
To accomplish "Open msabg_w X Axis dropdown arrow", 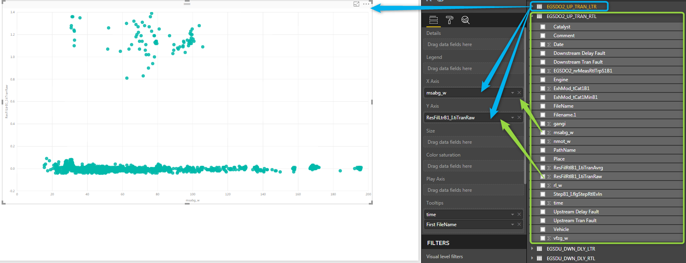I will click(x=512, y=93).
